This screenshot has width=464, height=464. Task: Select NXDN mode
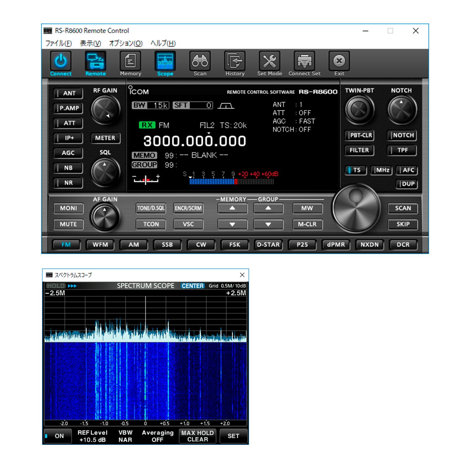pyautogui.click(x=369, y=245)
